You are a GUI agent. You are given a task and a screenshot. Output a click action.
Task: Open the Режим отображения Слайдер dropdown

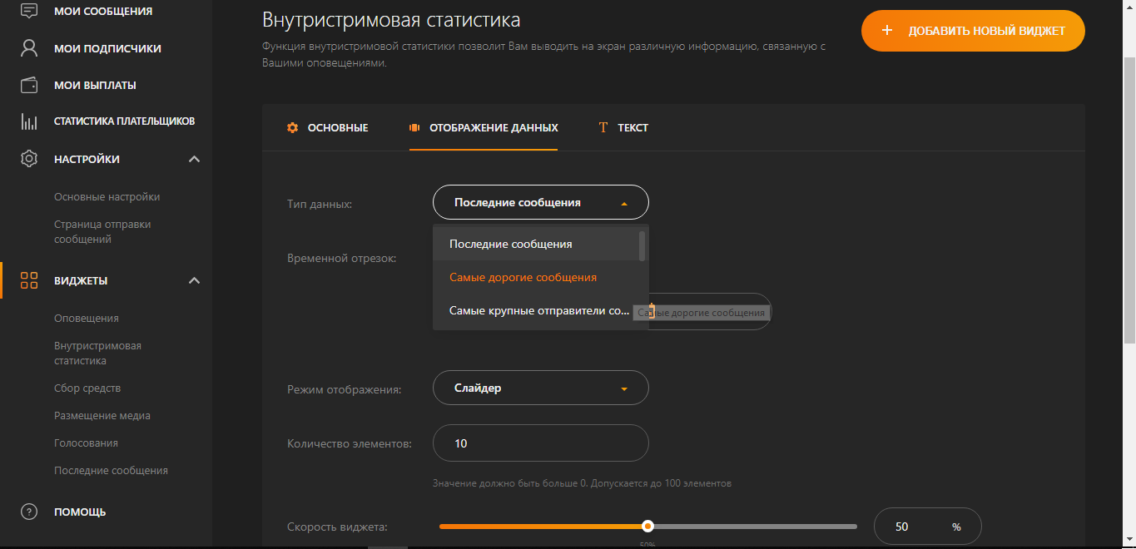click(541, 388)
